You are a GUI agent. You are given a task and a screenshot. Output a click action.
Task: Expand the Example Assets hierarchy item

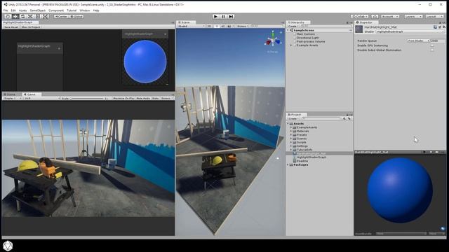coord(291,45)
